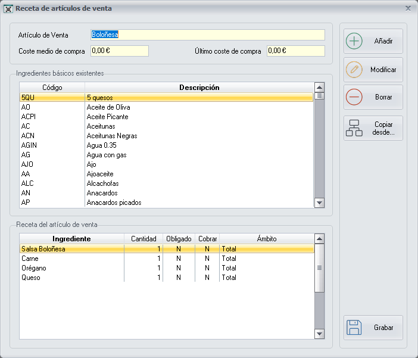Click the green plus Añadir icon
418x358 pixels.
[354, 42]
